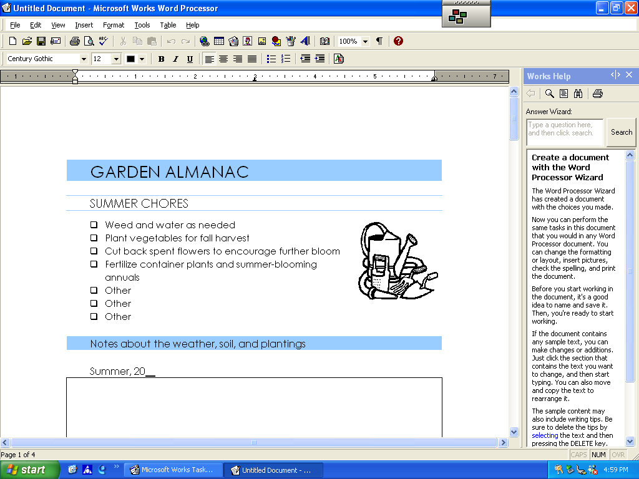Open the Insert menu

click(84, 25)
